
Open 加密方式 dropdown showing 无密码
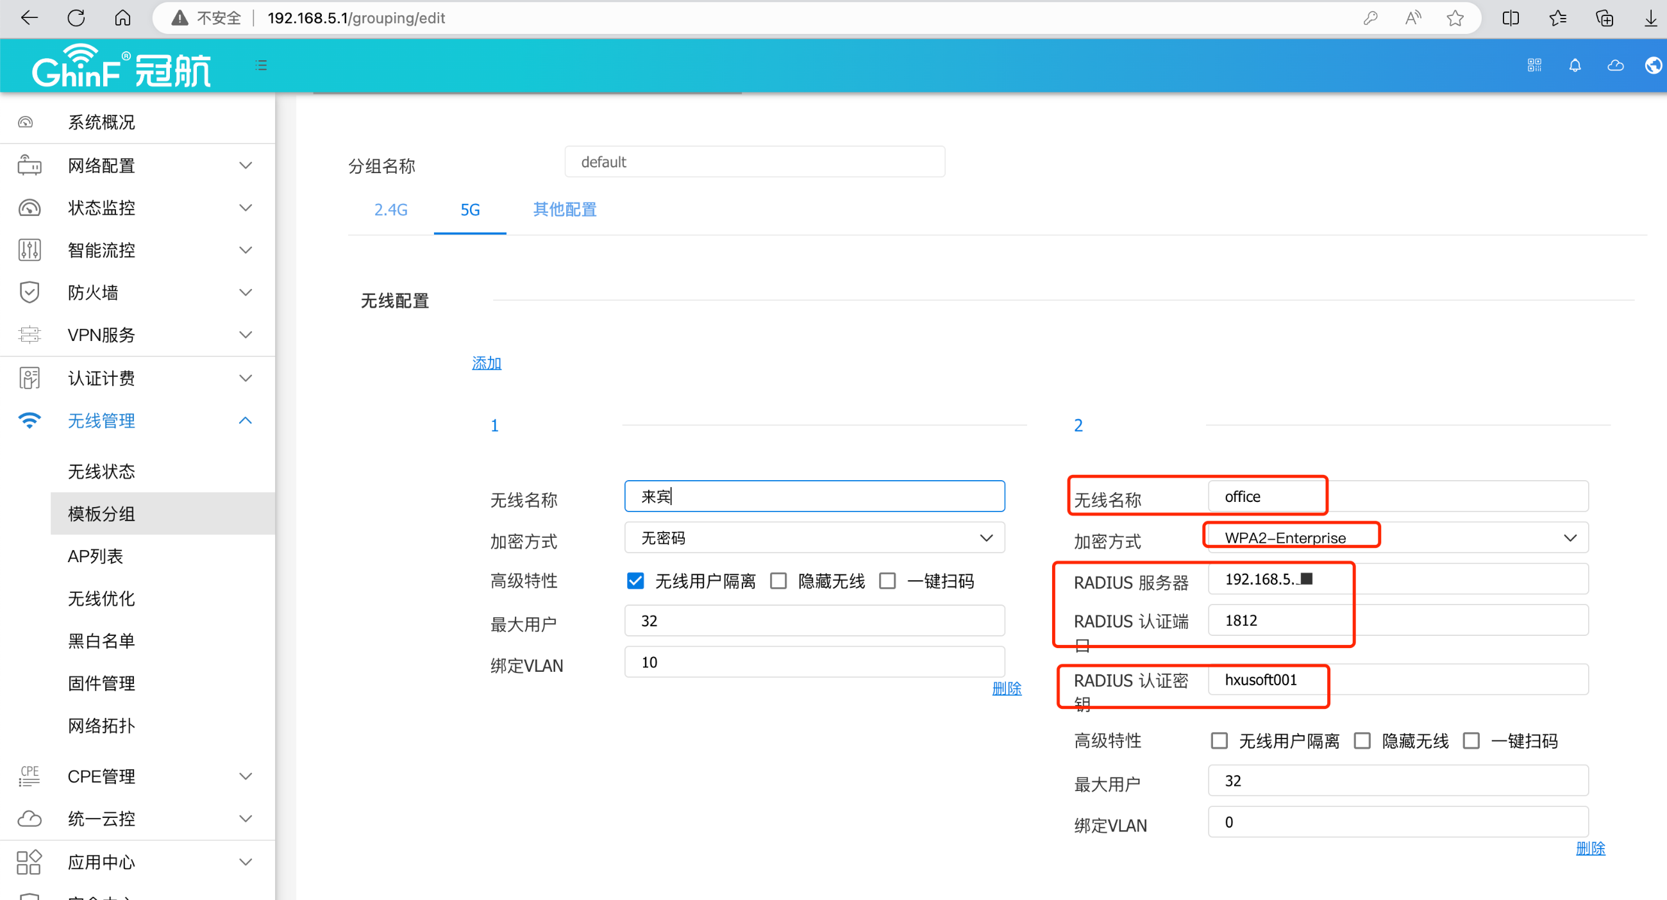(x=814, y=538)
